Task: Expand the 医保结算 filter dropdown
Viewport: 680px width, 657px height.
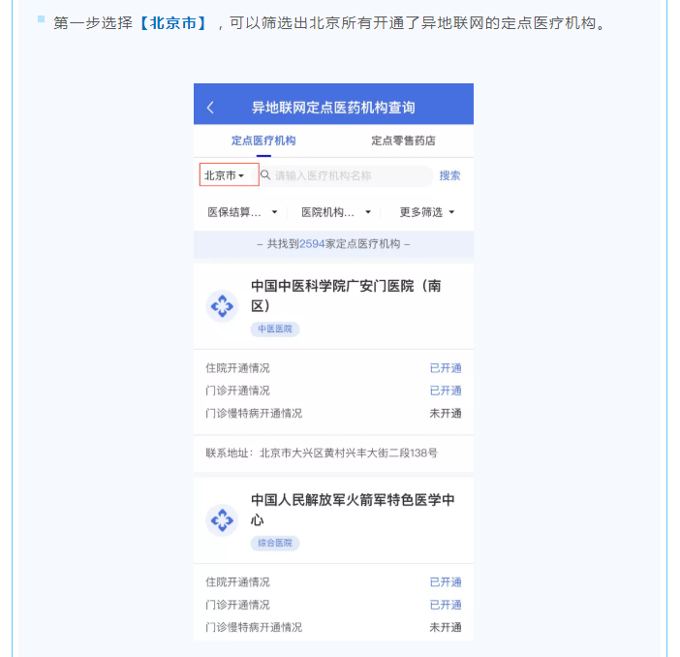Action: tap(242, 211)
